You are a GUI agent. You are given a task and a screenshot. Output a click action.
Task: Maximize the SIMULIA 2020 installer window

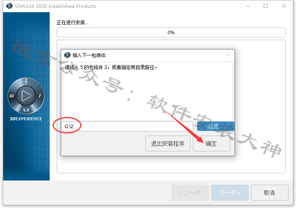tap(266, 6)
